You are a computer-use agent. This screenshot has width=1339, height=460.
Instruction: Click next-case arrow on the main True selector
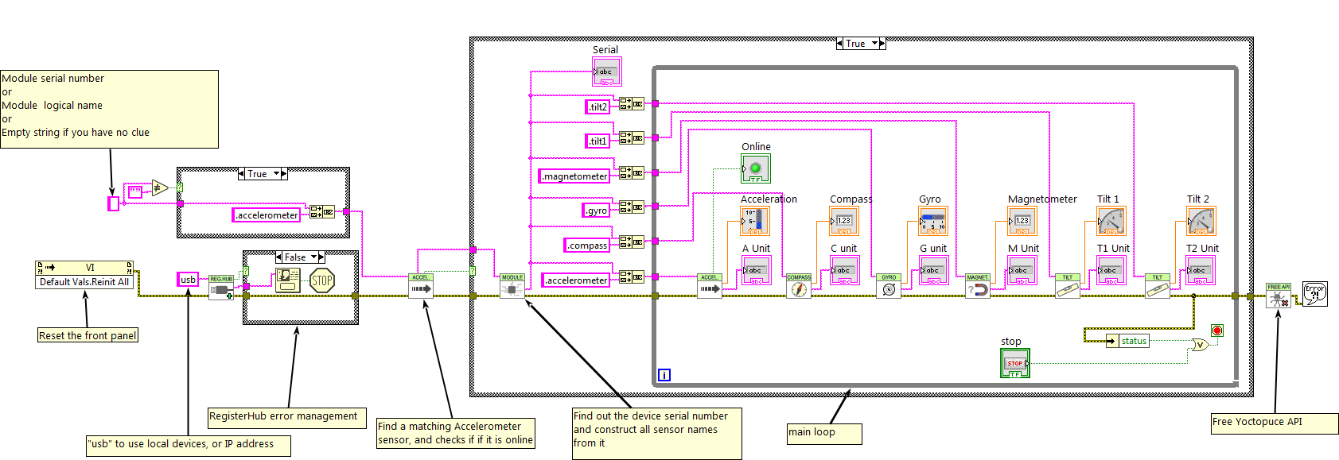882,44
